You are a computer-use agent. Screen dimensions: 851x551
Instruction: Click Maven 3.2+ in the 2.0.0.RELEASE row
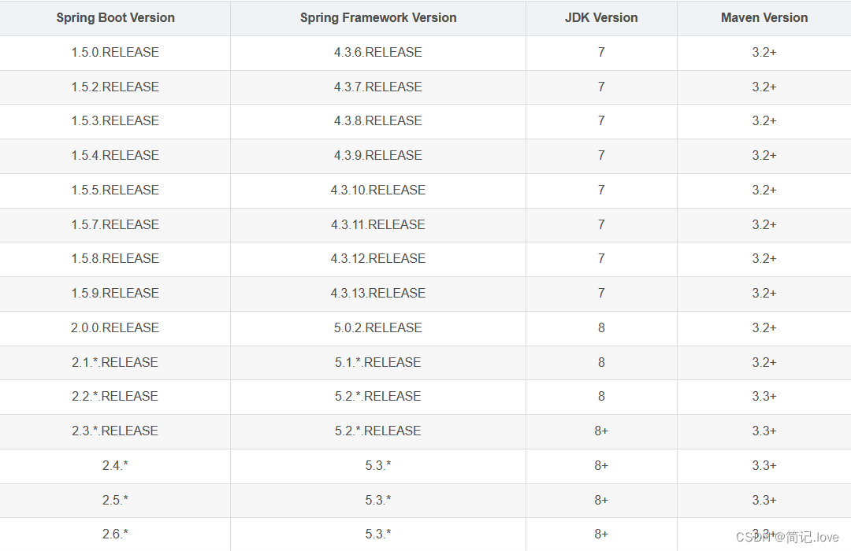(x=764, y=328)
